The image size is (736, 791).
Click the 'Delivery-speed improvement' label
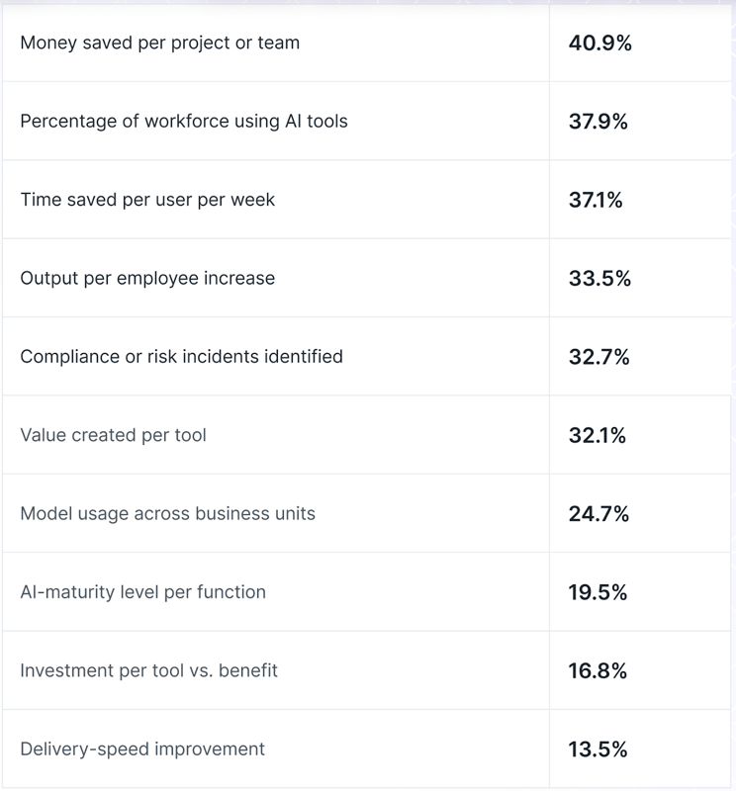click(142, 749)
